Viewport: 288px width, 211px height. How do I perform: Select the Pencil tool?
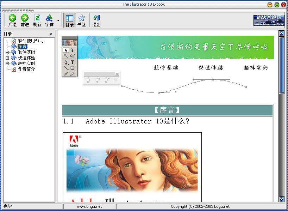pyautogui.click(x=73, y=73)
